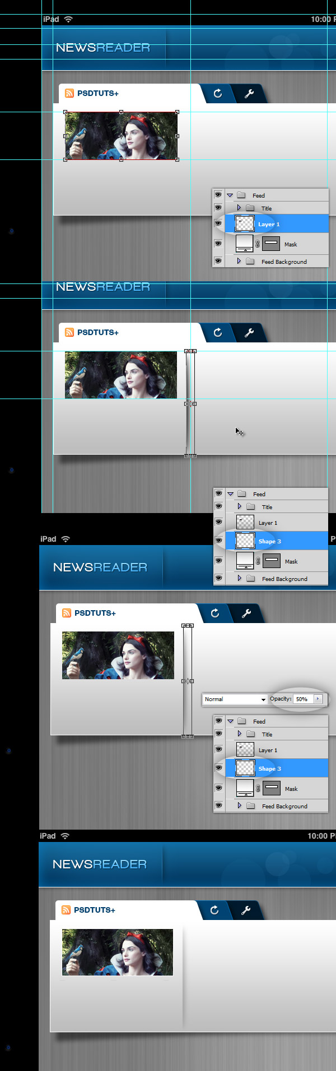The width and height of the screenshot is (336, 1071).
Task: Click Title folder icon in Layer 1-highlighted panel
Action: click(x=250, y=208)
